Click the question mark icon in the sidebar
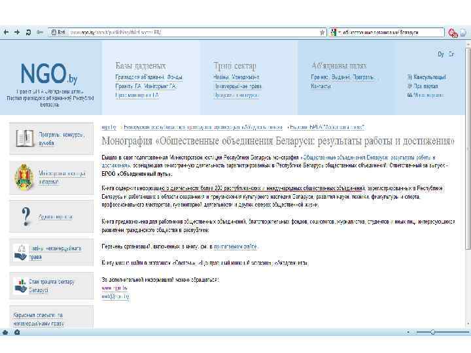The image size is (471, 353). (x=26, y=216)
